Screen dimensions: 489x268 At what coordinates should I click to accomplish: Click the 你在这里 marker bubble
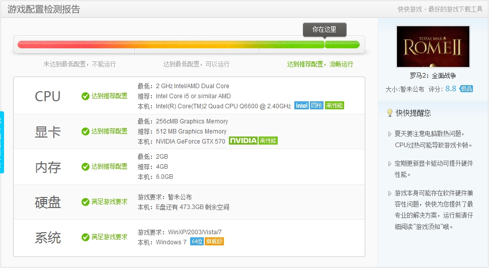click(324, 30)
